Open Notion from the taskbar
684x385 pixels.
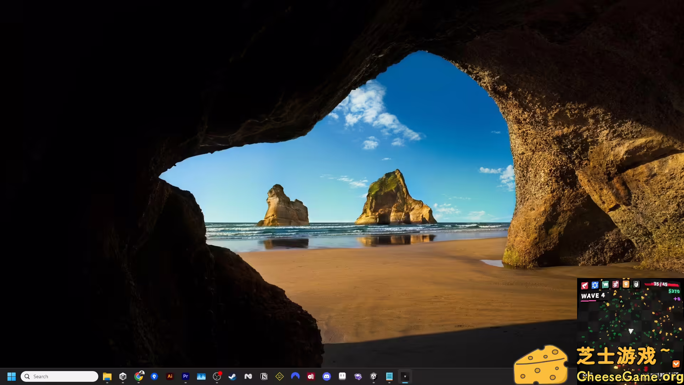pos(264,376)
